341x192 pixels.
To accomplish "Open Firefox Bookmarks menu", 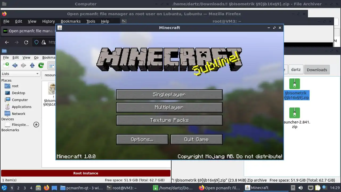I will pos(71,21).
